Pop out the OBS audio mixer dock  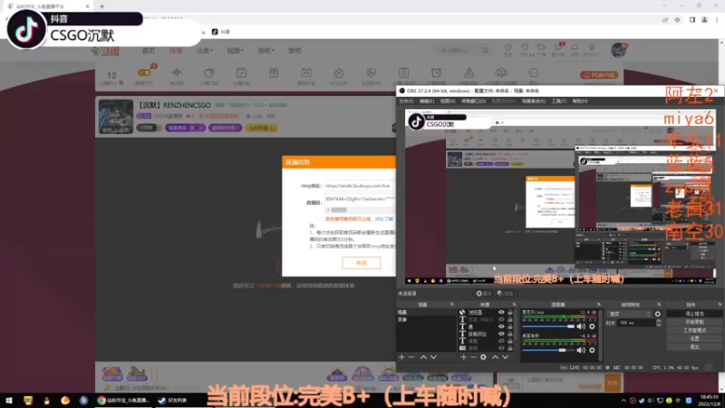pos(599,305)
